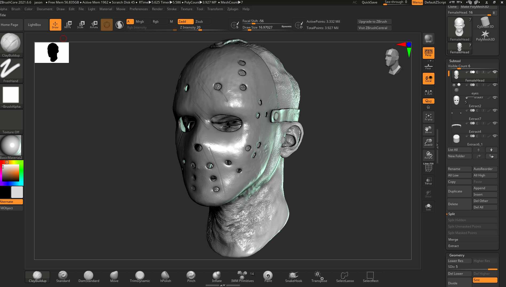
Task: Open the Stroke menu
Action: (x=172, y=9)
